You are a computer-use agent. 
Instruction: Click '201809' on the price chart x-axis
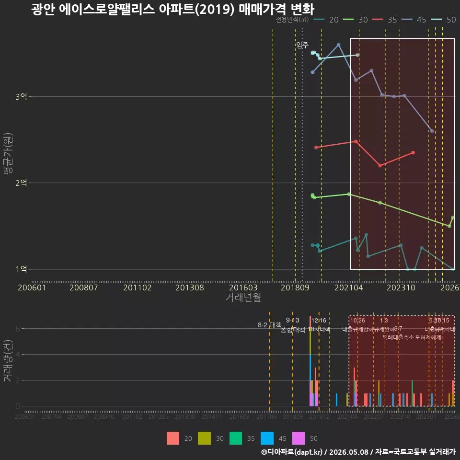click(x=295, y=287)
